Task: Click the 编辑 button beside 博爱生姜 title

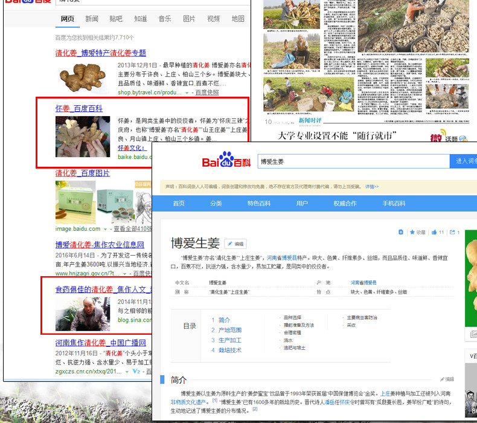Action: point(235,244)
